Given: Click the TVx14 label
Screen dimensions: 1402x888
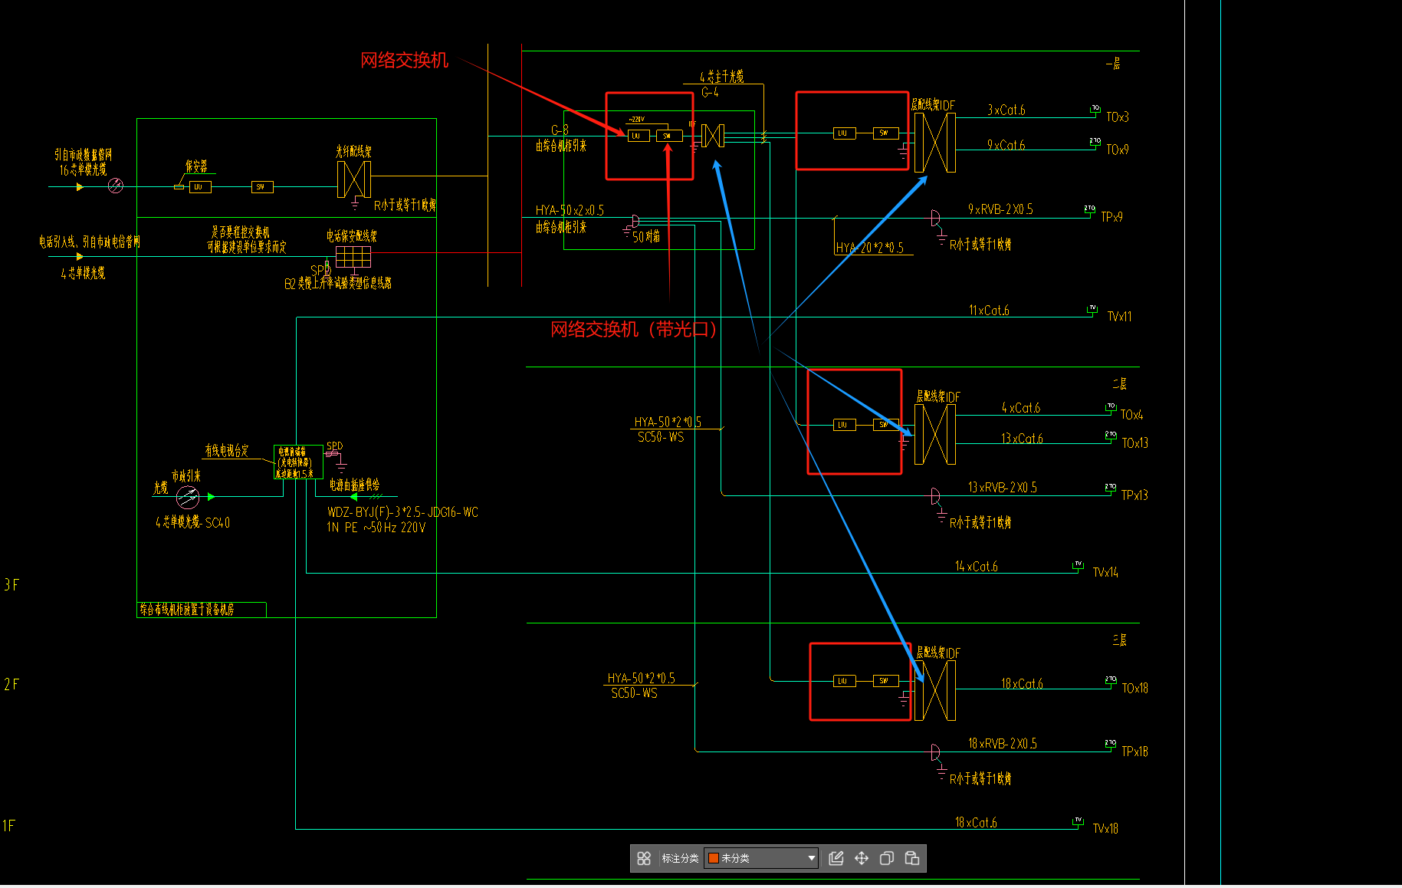Looking at the screenshot, I should tap(1105, 572).
